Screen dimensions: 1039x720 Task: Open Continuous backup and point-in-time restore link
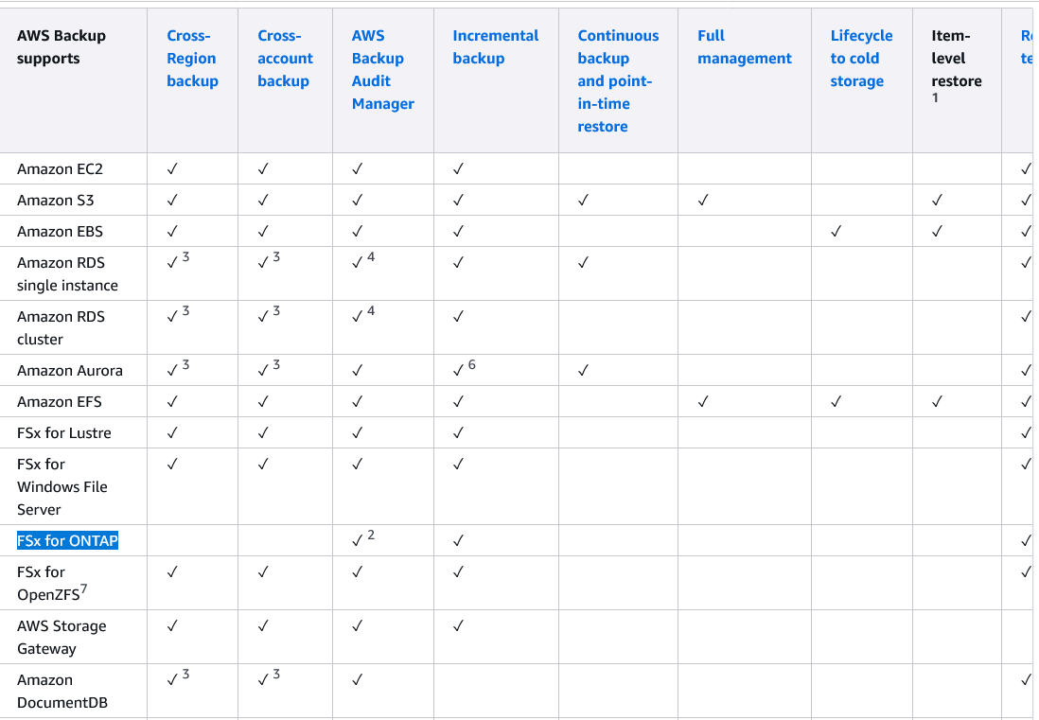[618, 81]
